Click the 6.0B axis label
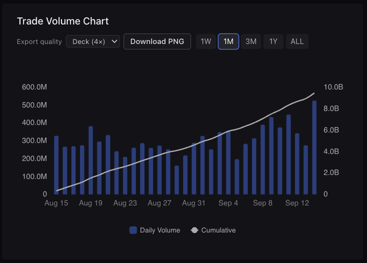 pos(331,130)
